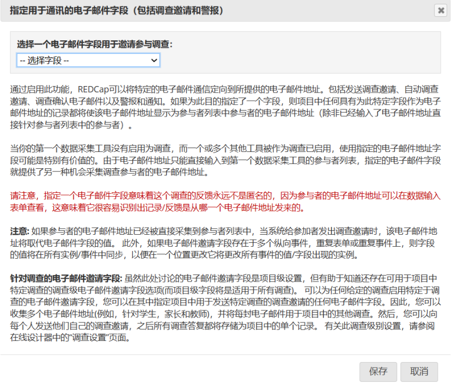Click paragraph starting '通过启用此功能'
The width and height of the screenshot is (452, 391).
[x=225, y=107]
